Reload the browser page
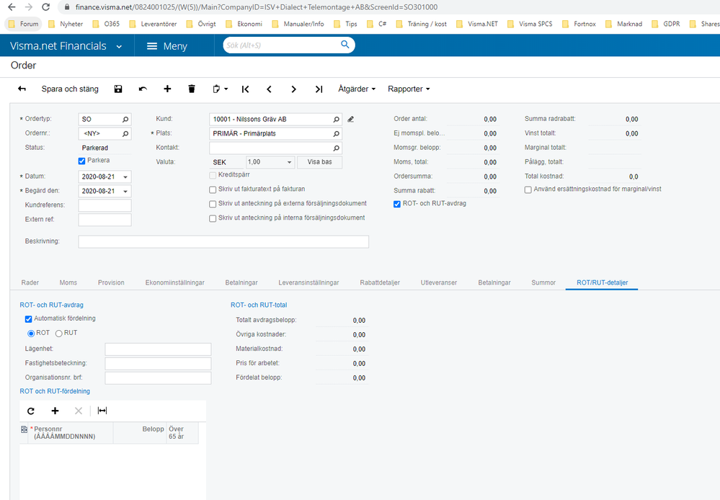The height and width of the screenshot is (500, 720). [45, 7]
